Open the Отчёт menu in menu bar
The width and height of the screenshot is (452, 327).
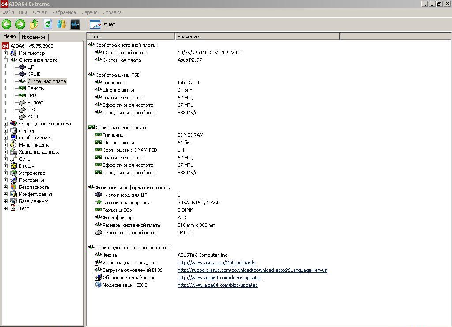[x=40, y=12]
